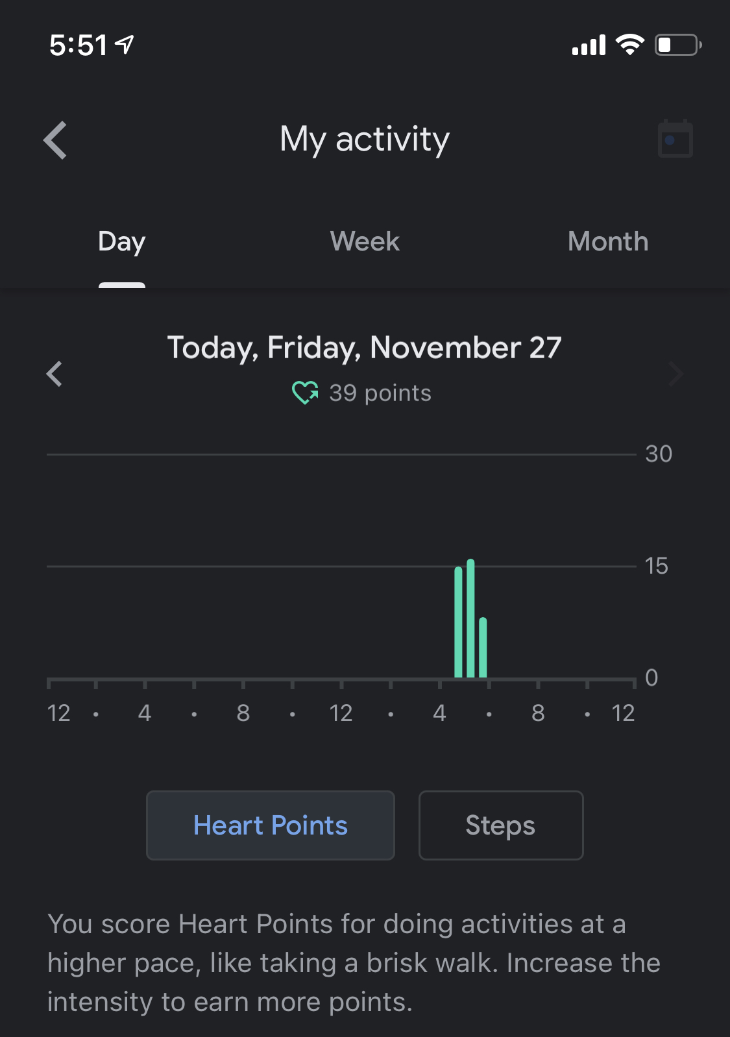Screen dimensions: 730x1037
Task: Switch to the Month tab
Action: (x=608, y=242)
